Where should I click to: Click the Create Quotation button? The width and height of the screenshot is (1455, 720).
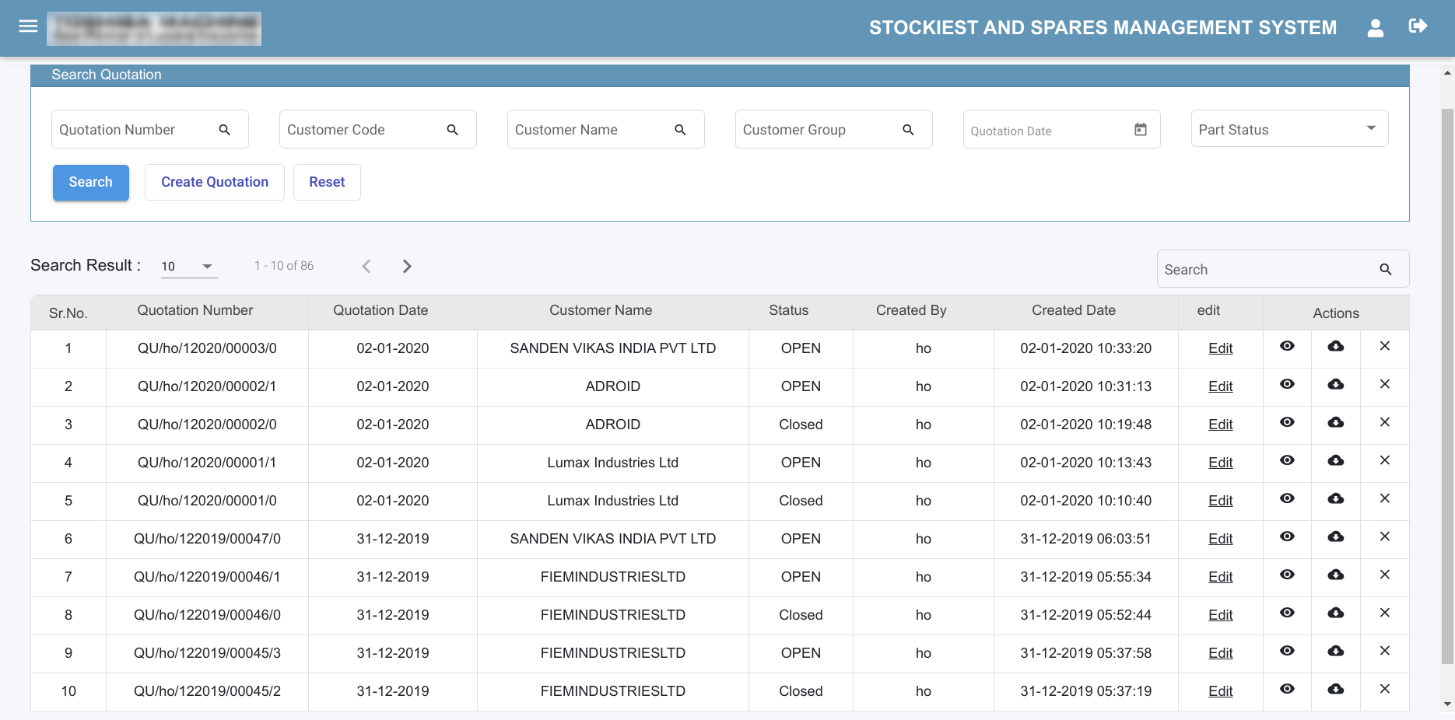[x=215, y=182]
